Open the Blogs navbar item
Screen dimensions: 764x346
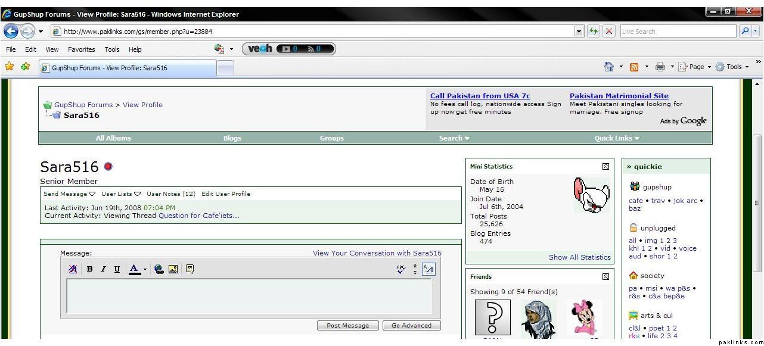click(x=232, y=138)
